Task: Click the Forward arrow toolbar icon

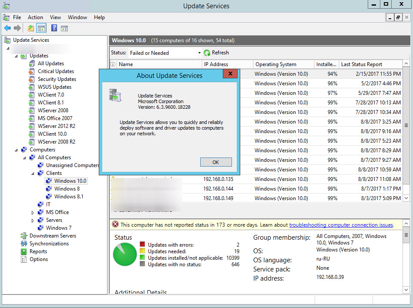Action: click(x=17, y=28)
